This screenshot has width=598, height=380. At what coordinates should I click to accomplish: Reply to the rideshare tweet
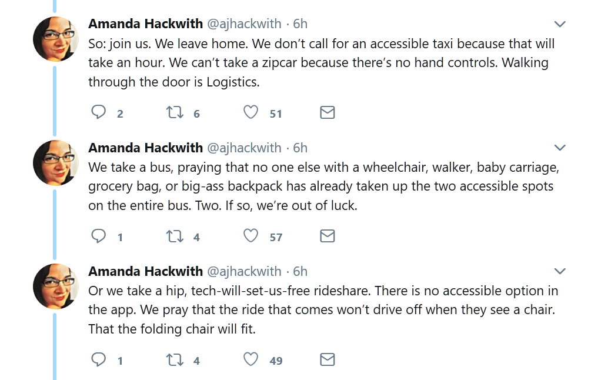click(98, 359)
